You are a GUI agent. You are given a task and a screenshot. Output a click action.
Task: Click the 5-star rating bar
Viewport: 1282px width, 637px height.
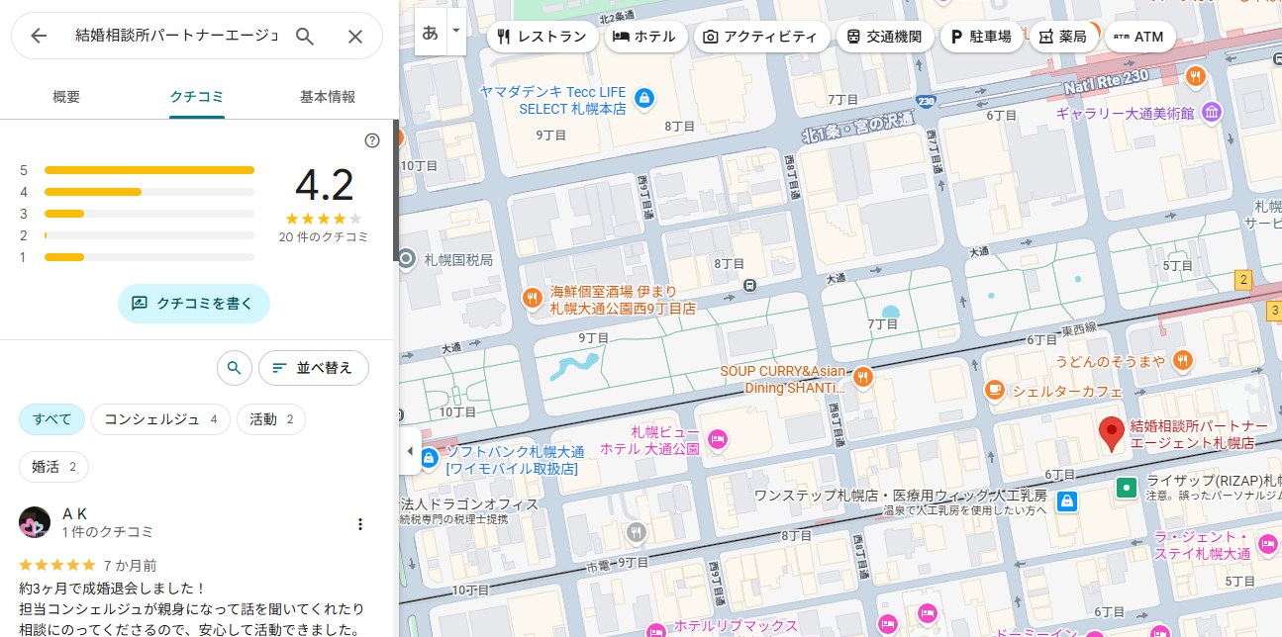148,170
